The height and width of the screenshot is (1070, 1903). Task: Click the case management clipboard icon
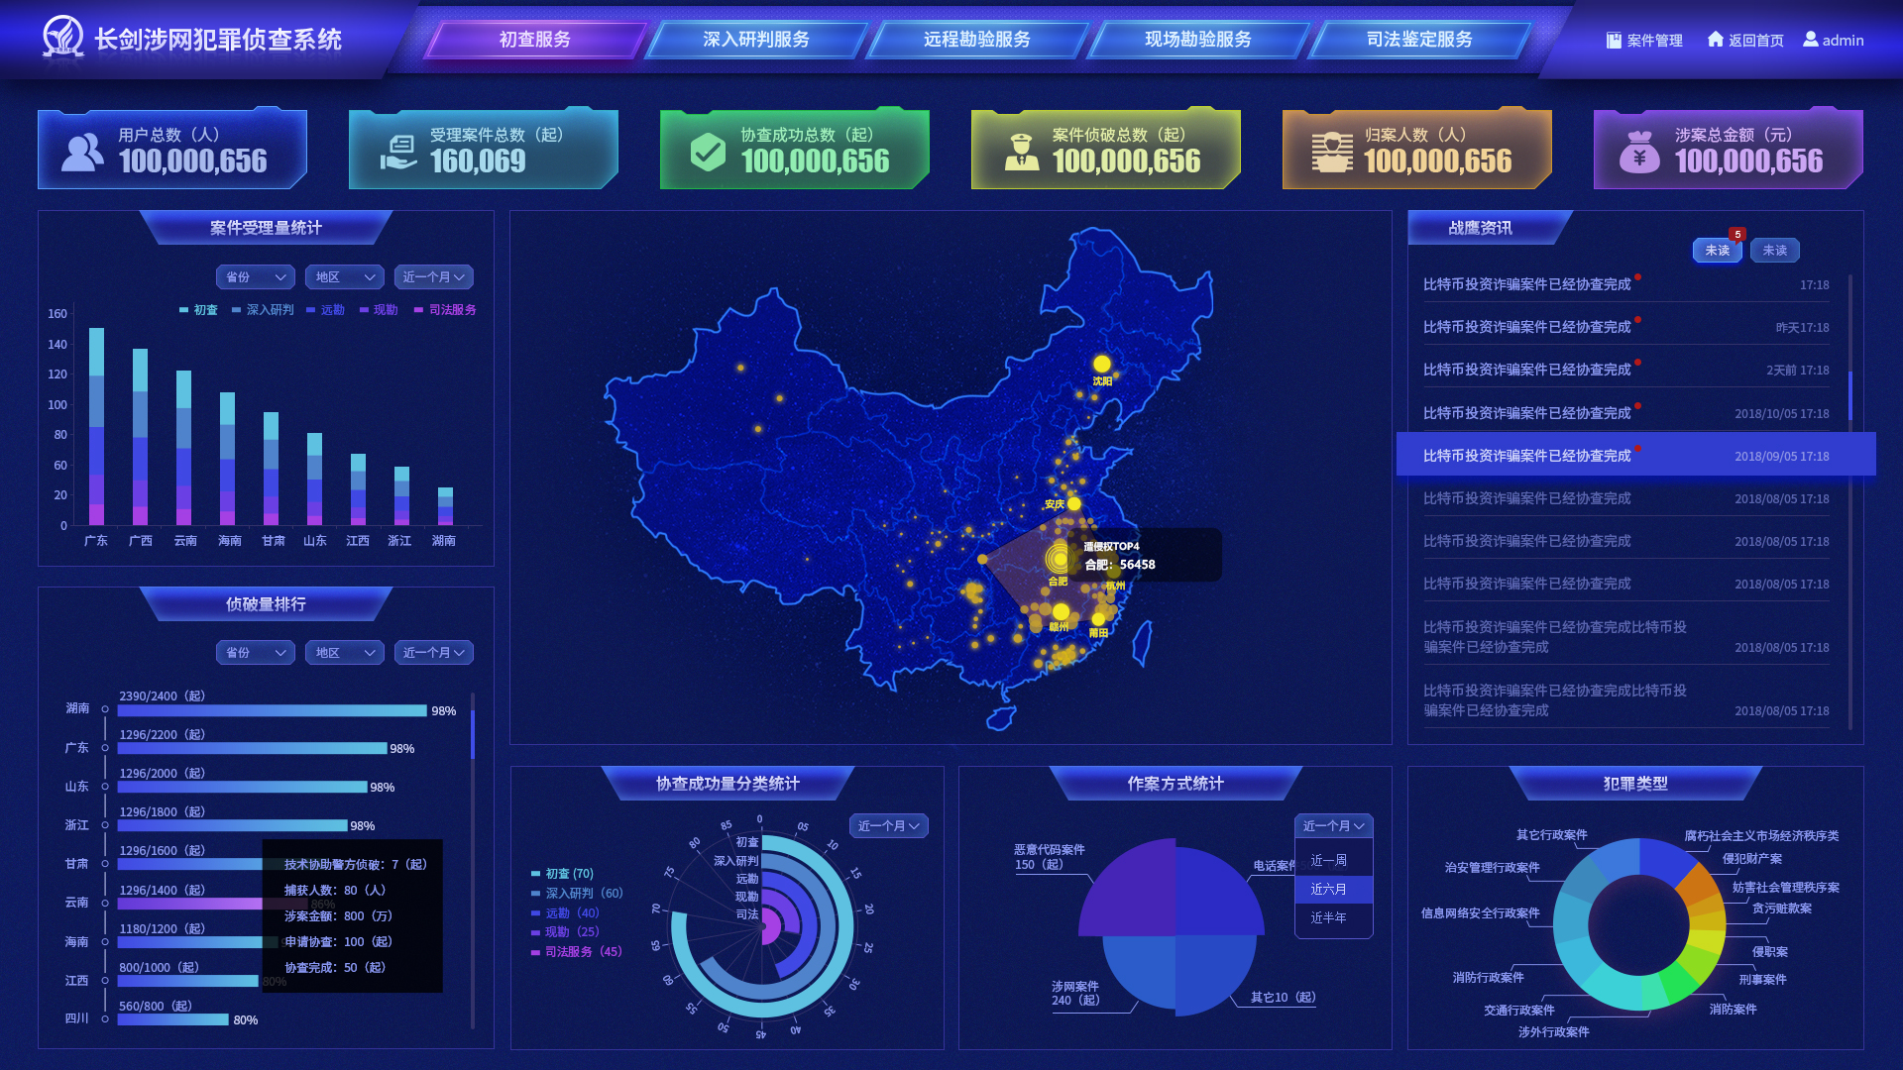pyautogui.click(x=1614, y=41)
